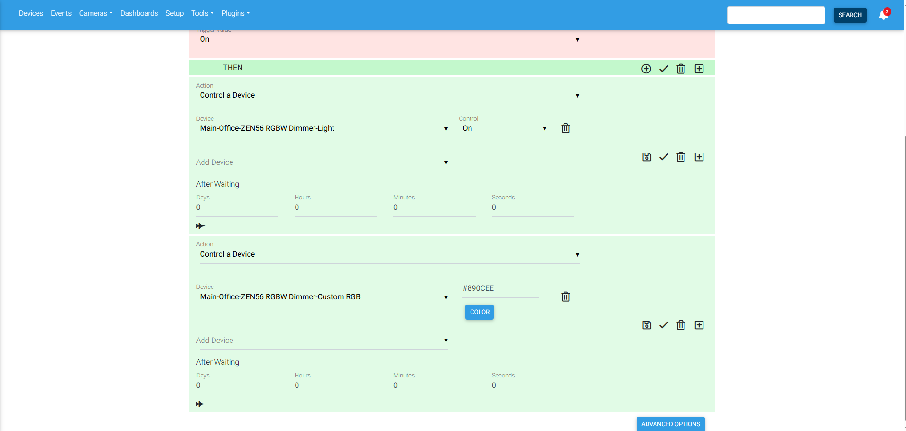The width and height of the screenshot is (906, 431).
Task: Click checkmark icon beside first action
Action: coord(664,157)
